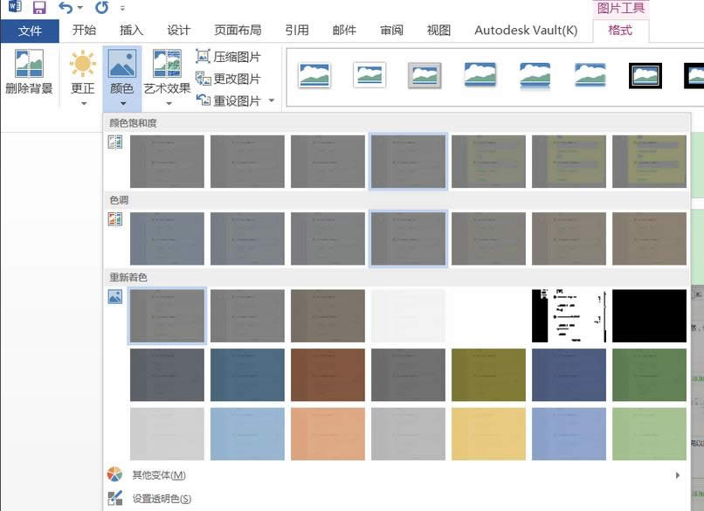Open the 颜色 (Color) dropdown arrow
704x511 pixels.
(x=121, y=104)
